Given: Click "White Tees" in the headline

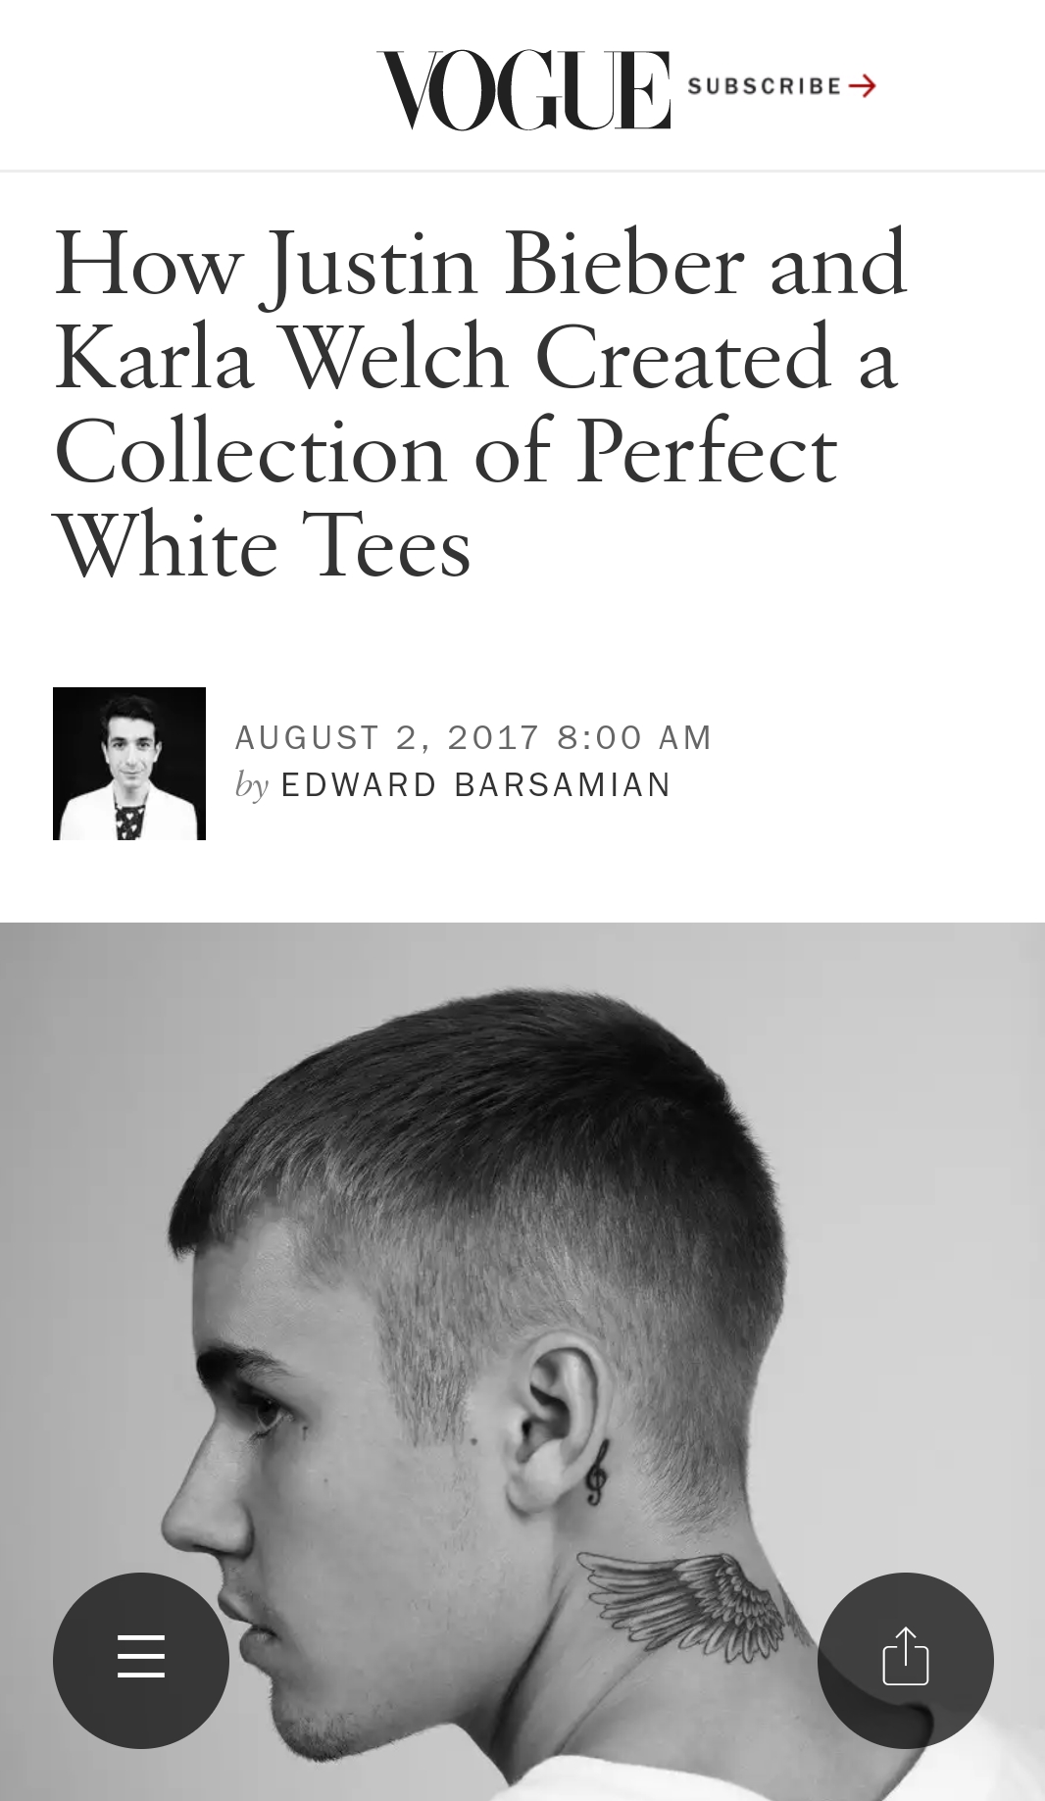Looking at the screenshot, I should [263, 547].
